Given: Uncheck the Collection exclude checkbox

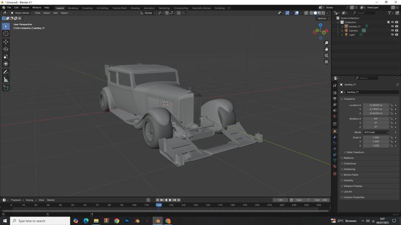Looking at the screenshot, I should click(388, 22).
